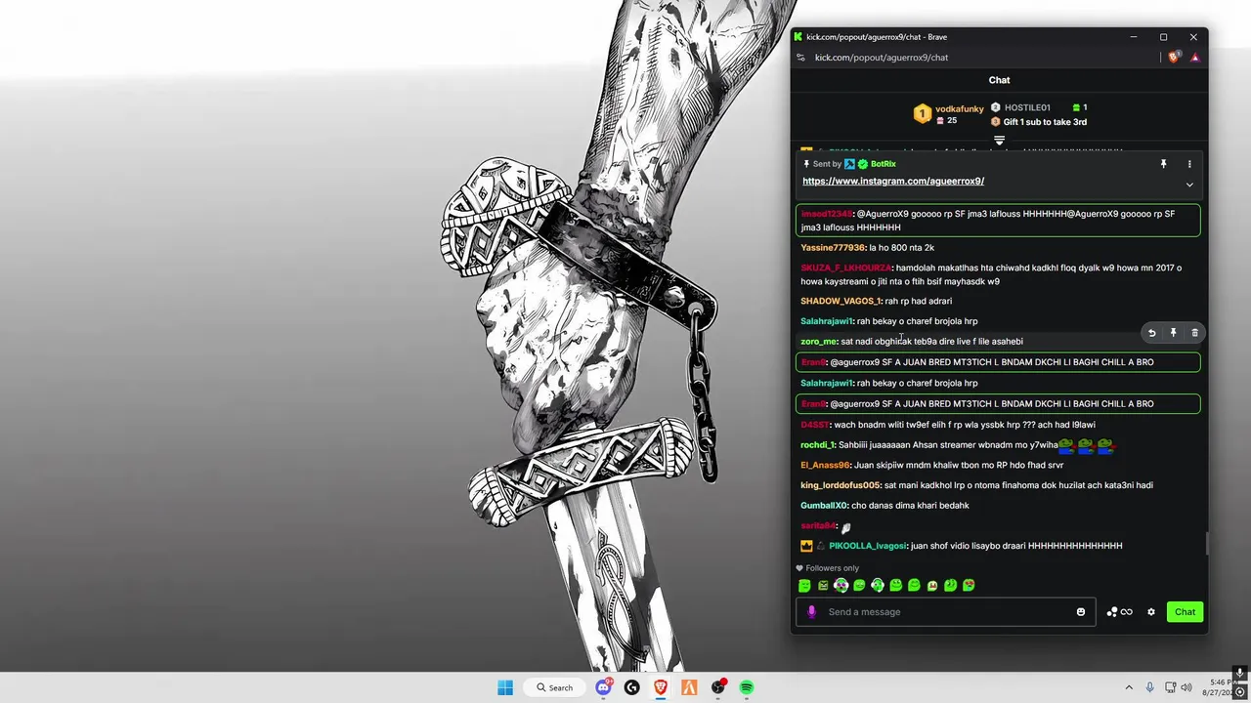Screen dimensions: 1251x703
Task: Click HOSTILE01 second-place gifter
Action: 1027,107
